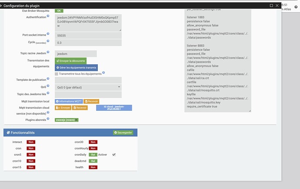Viewport: 300px width, 189px height.
Task: Toggle the cronDaily Activer checkbox
Action: (x=114, y=155)
